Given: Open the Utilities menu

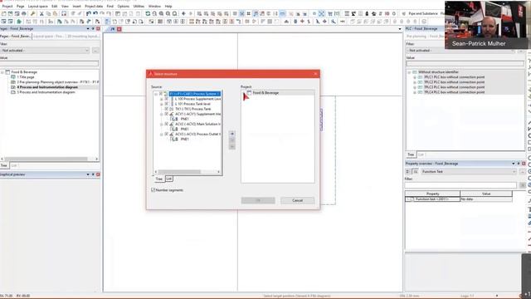Looking at the screenshot, I should click(x=139, y=6).
